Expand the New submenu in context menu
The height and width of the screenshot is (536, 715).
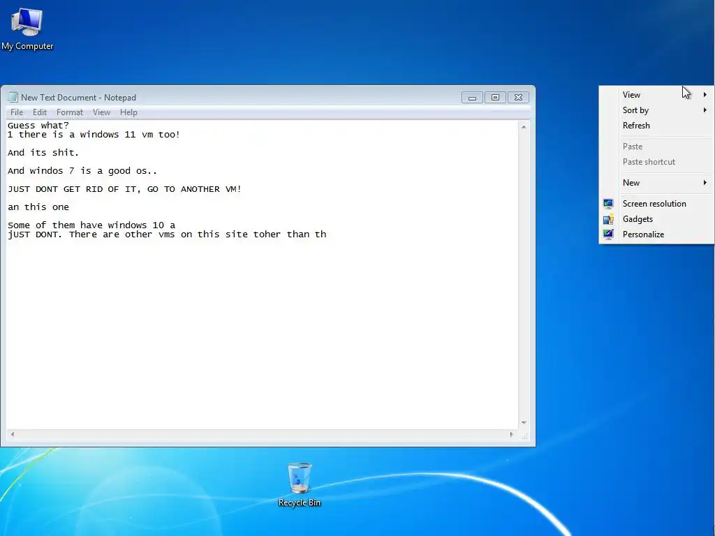656,183
